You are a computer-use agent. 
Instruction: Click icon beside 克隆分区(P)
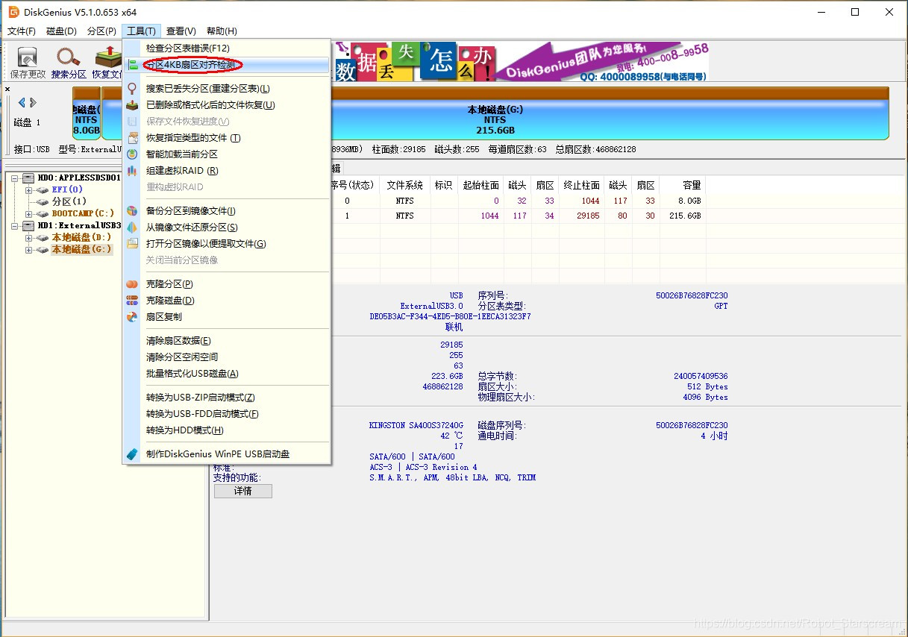(x=133, y=284)
